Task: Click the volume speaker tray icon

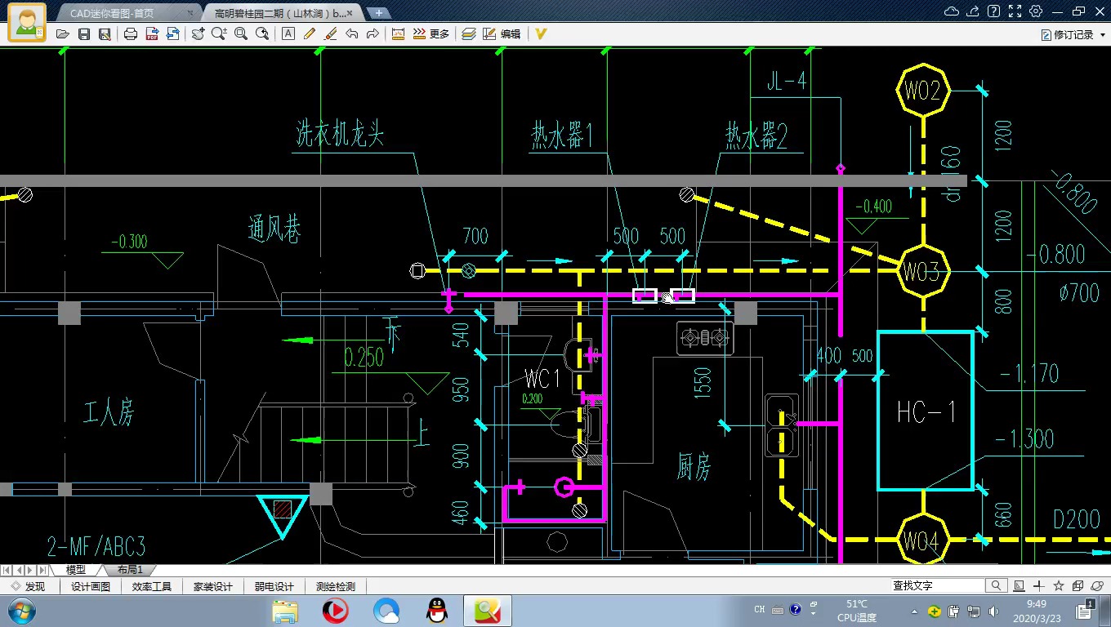Action: point(993,611)
